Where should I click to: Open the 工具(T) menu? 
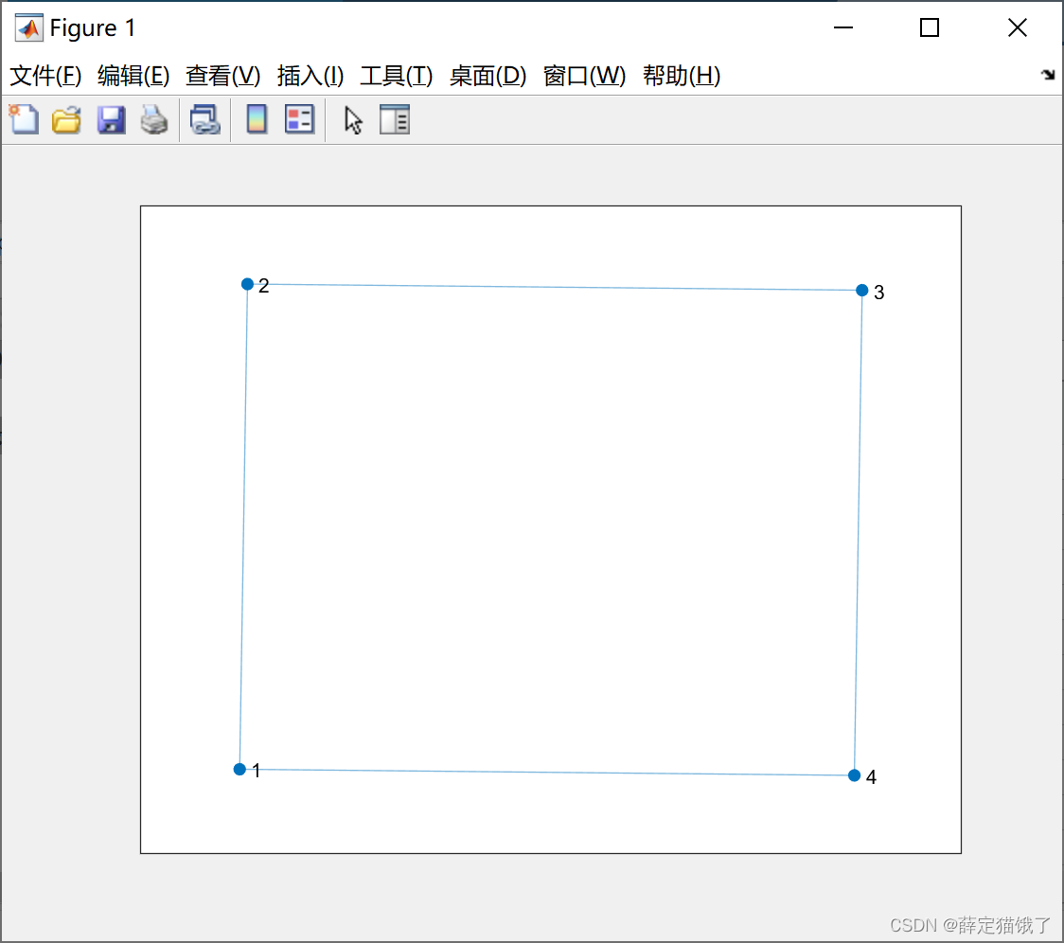(396, 76)
